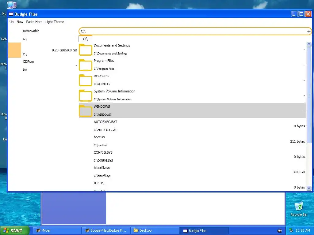Click the vertical scrollbar thumb

(x=309, y=95)
